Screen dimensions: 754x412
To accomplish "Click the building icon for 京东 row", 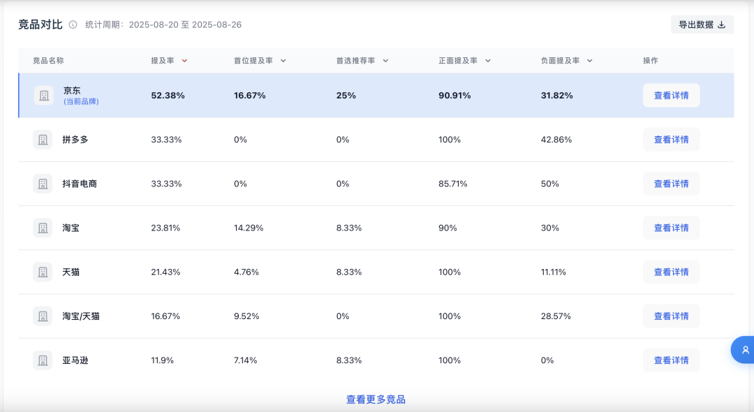I will (44, 95).
